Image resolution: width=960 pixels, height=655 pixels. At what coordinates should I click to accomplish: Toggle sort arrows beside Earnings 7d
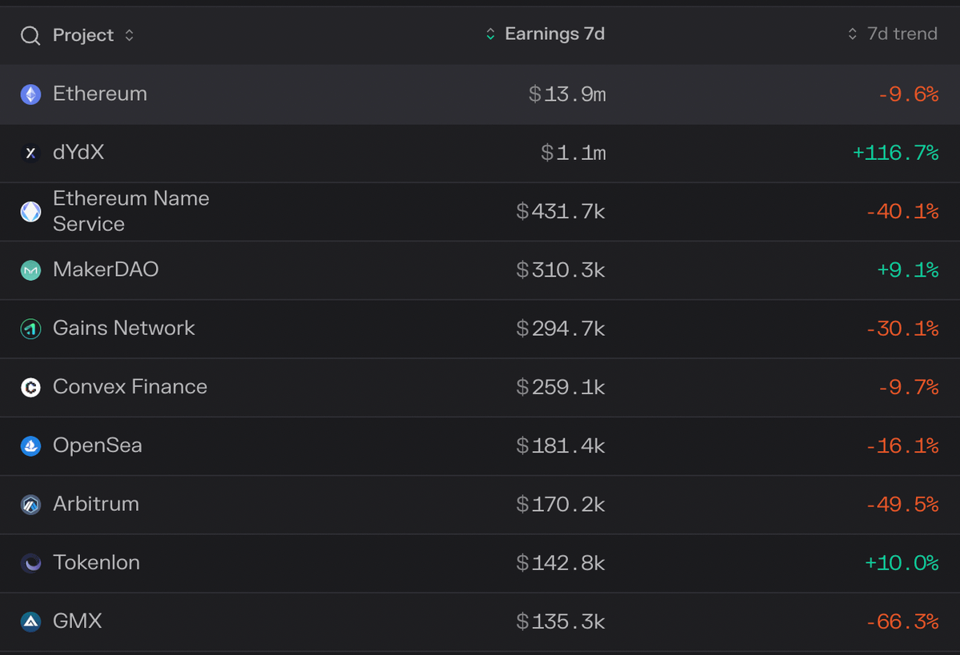pos(490,34)
